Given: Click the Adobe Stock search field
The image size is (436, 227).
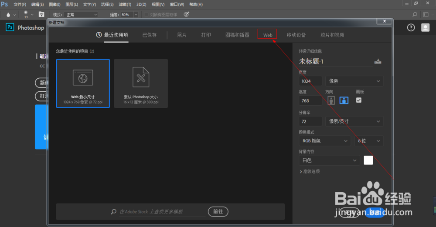Looking at the screenshot, I should pos(163,212).
